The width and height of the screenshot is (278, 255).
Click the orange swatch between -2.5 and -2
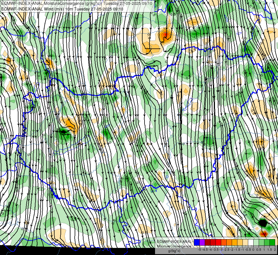tap(229, 243)
